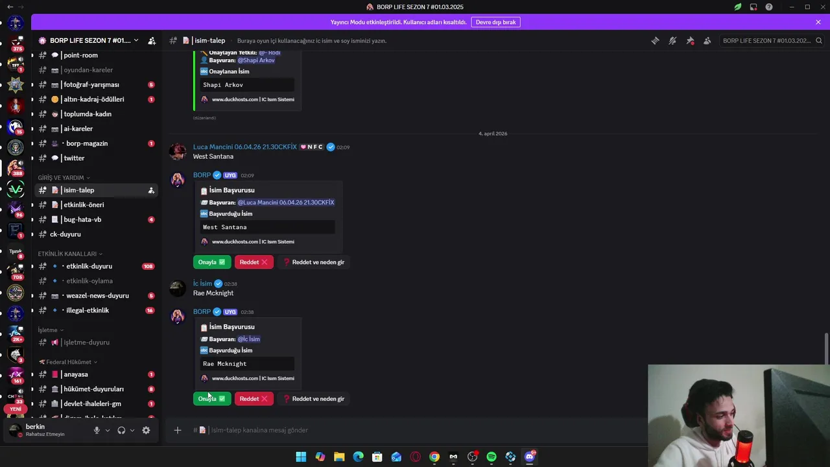Screen dimensions: 830x467
Task: Toggle microphone mute in user panel
Action: [97, 430]
